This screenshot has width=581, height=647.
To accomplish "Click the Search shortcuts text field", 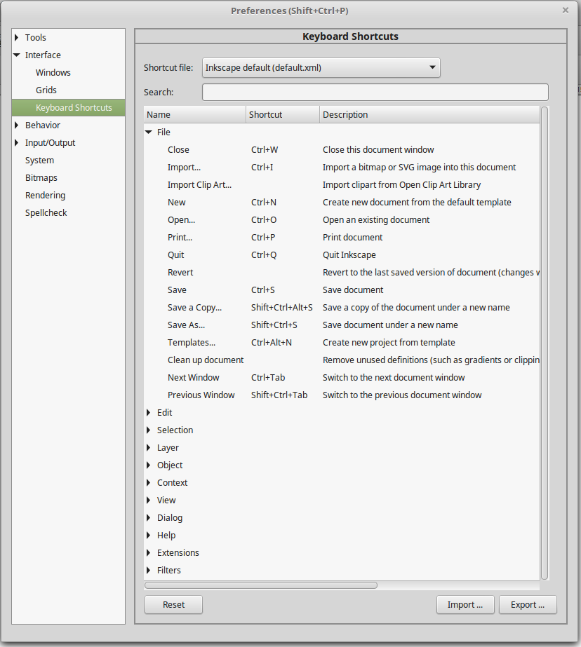I will tap(375, 93).
